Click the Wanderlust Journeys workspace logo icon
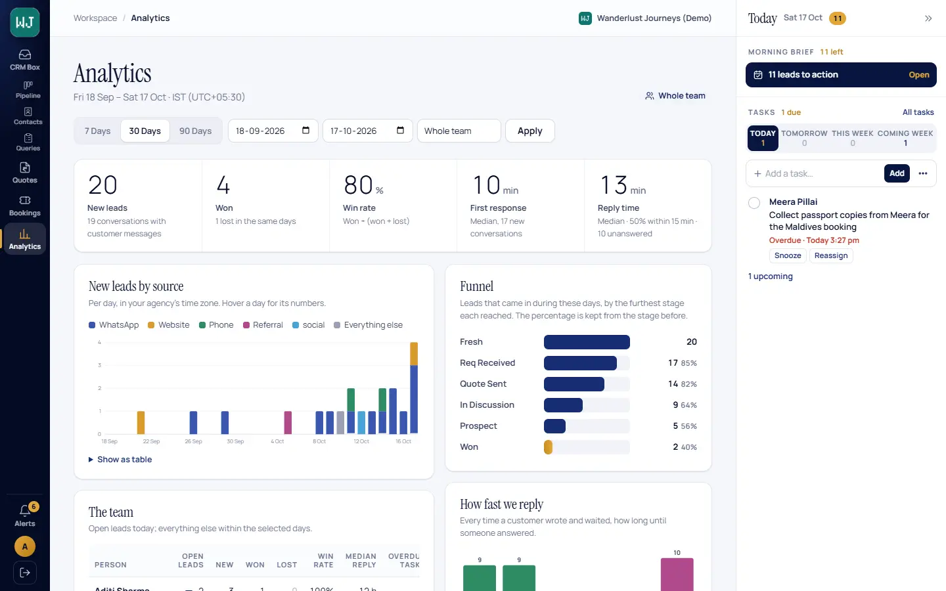This screenshot has width=946, height=591. click(585, 18)
